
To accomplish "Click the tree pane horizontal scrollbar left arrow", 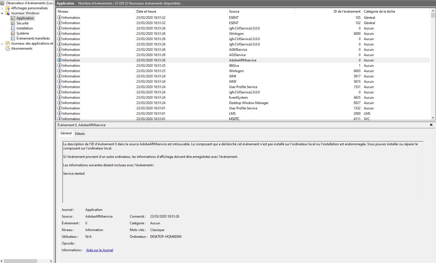I will 2,261.
